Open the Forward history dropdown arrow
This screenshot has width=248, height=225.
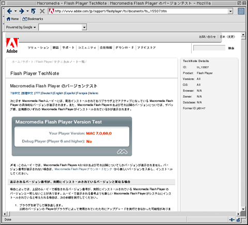27,11
